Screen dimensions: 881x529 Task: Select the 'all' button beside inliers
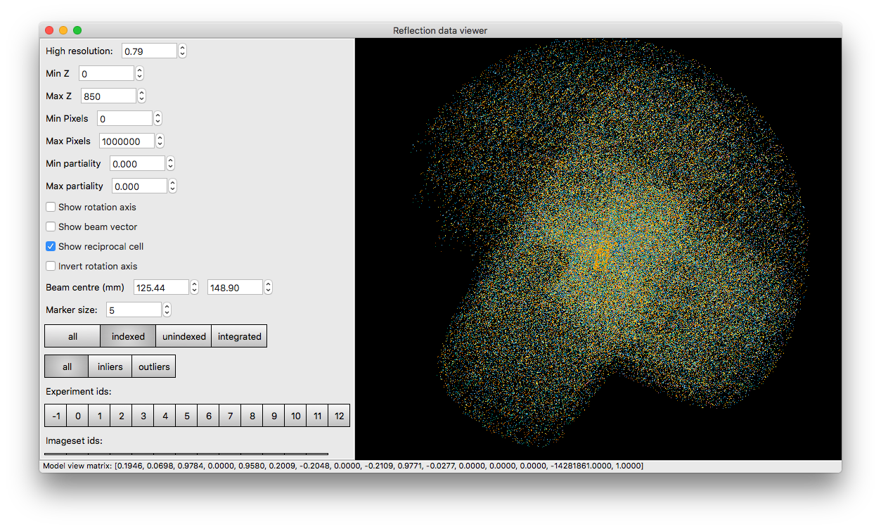pos(67,367)
